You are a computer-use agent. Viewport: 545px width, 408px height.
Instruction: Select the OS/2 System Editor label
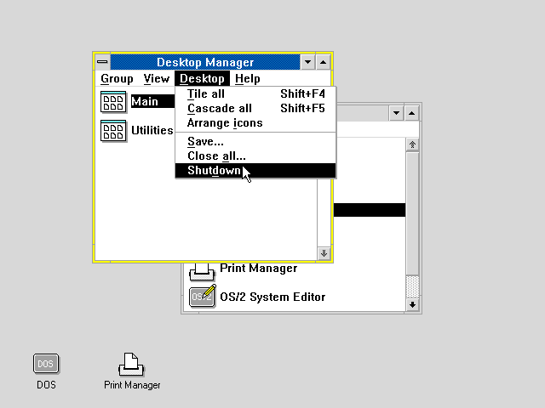pyautogui.click(x=272, y=297)
